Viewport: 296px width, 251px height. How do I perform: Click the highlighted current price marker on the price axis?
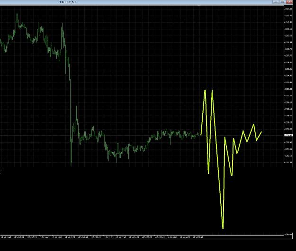point(288,135)
